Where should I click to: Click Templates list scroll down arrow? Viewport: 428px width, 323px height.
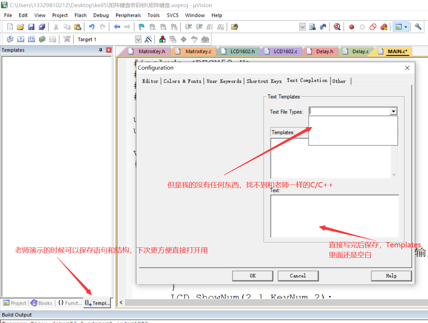pos(394,175)
